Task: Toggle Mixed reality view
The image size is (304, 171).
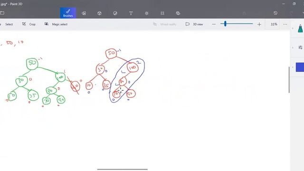Action: [x=165, y=24]
